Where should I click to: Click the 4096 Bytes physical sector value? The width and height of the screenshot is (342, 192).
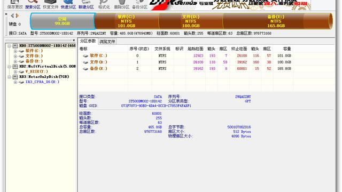tap(241, 137)
